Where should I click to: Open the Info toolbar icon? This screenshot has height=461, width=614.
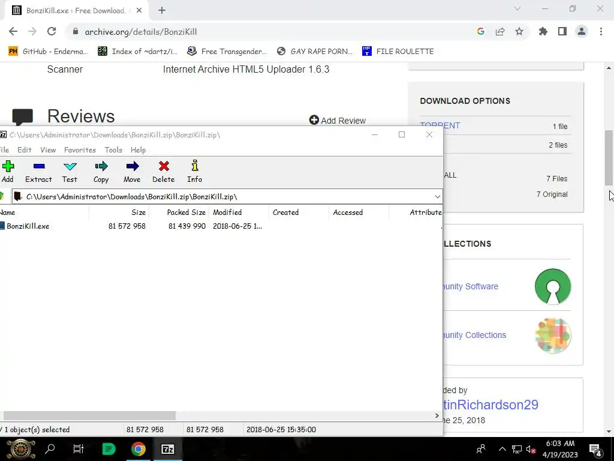click(195, 171)
